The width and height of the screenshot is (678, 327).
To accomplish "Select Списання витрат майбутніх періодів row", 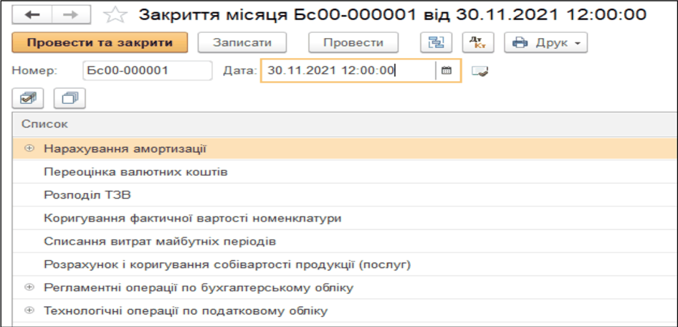I will [345, 241].
